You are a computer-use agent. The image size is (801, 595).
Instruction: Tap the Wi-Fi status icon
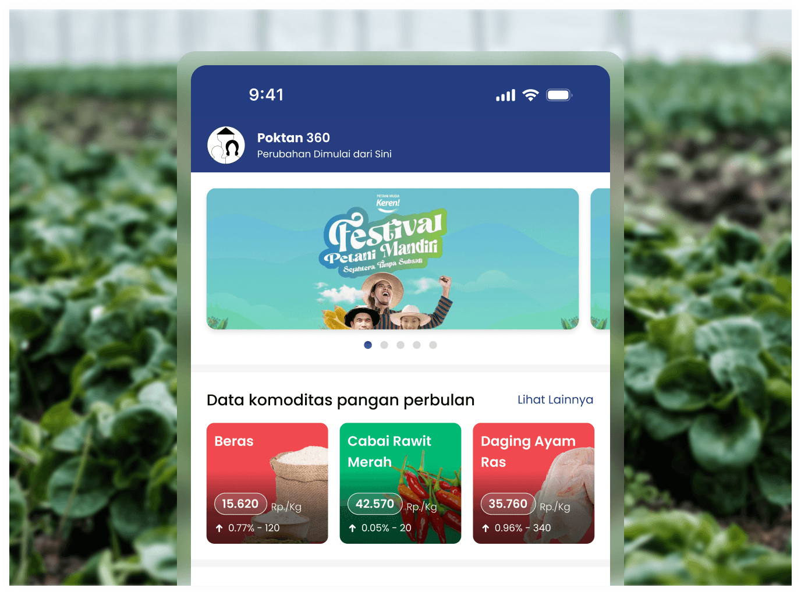[530, 95]
